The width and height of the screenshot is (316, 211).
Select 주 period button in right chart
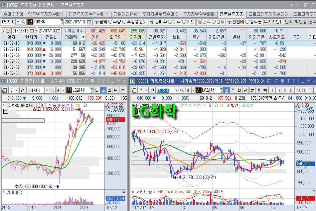[x=233, y=90]
